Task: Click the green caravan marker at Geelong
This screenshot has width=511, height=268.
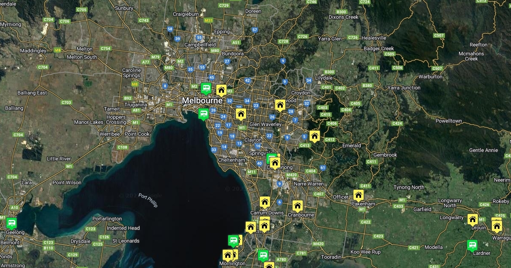Action: [x=11, y=222]
